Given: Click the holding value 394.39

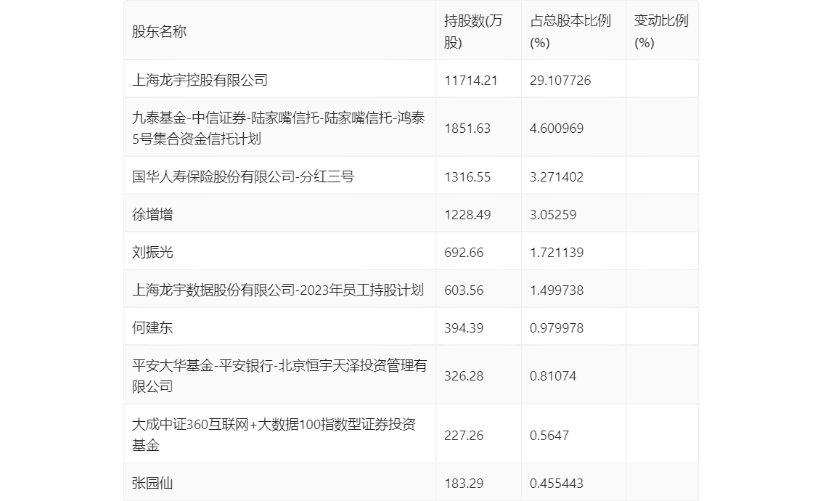Looking at the screenshot, I should coord(464,328).
